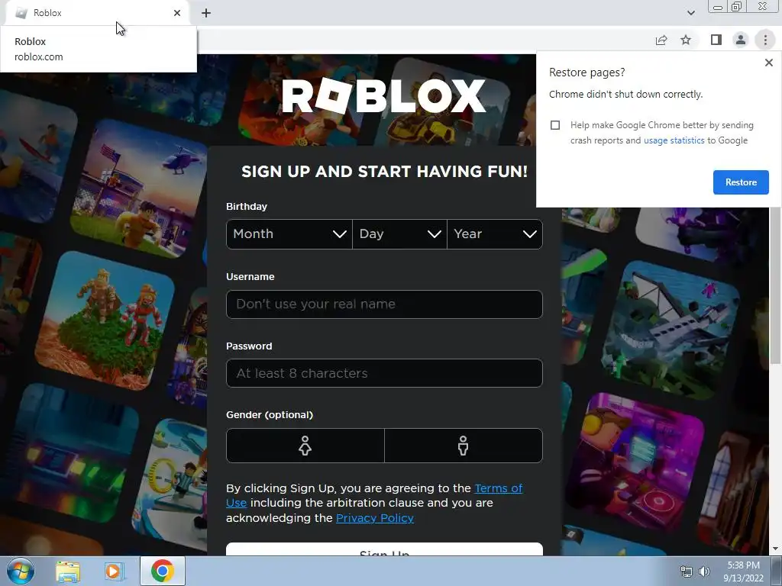
Task: Open the Windows Start menu
Action: point(21,571)
